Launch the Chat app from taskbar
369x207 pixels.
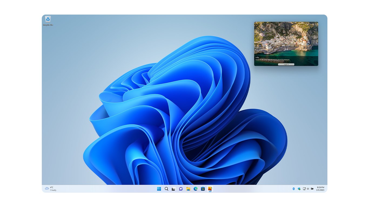tap(181, 189)
